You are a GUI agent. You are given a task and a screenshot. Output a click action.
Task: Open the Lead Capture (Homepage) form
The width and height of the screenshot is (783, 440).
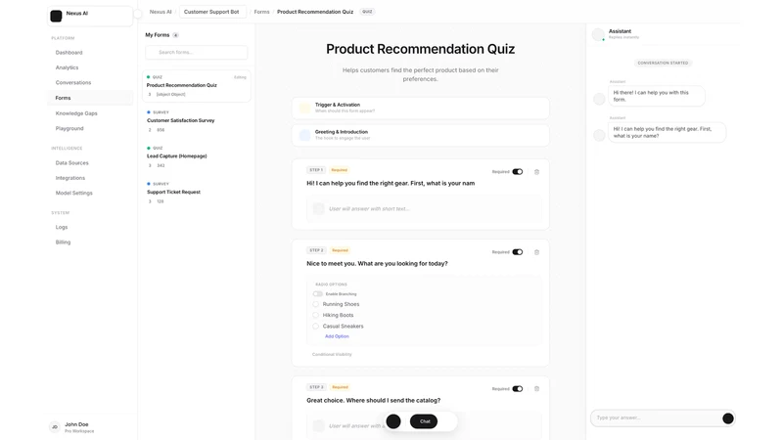click(x=197, y=156)
